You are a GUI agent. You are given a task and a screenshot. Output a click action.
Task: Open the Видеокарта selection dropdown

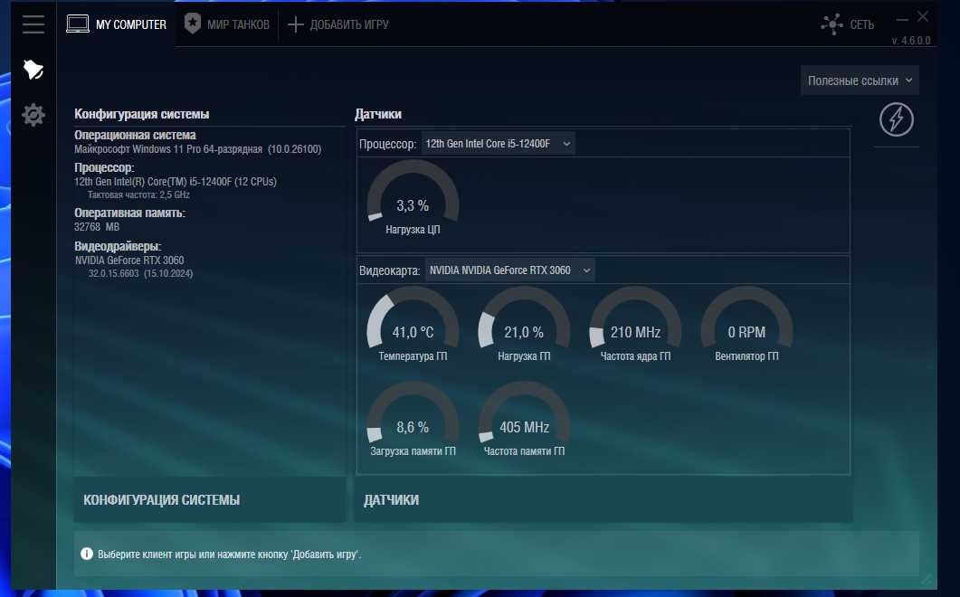point(509,270)
